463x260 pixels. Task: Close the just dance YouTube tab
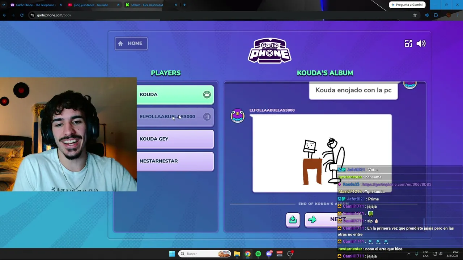point(118,5)
